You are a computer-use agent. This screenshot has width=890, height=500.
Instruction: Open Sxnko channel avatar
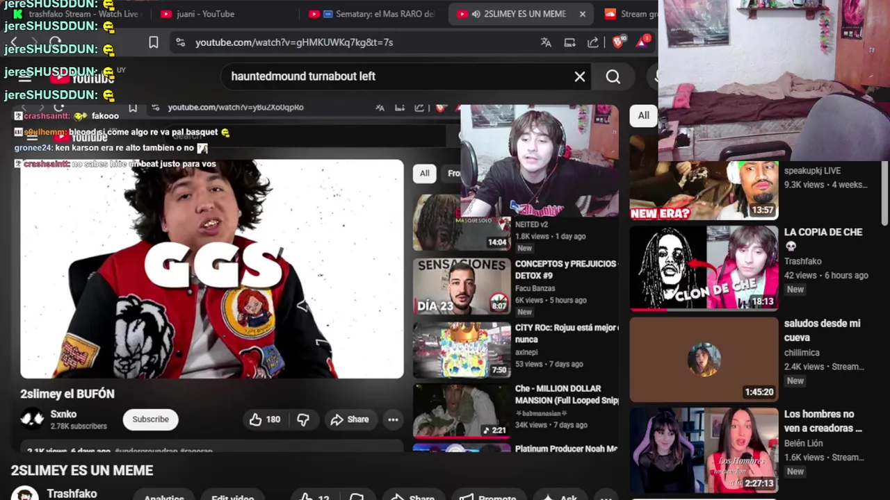[32, 419]
